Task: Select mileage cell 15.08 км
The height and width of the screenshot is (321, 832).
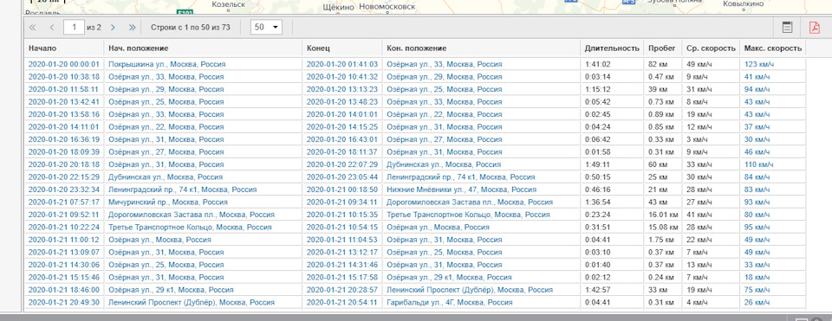Action: [x=662, y=228]
